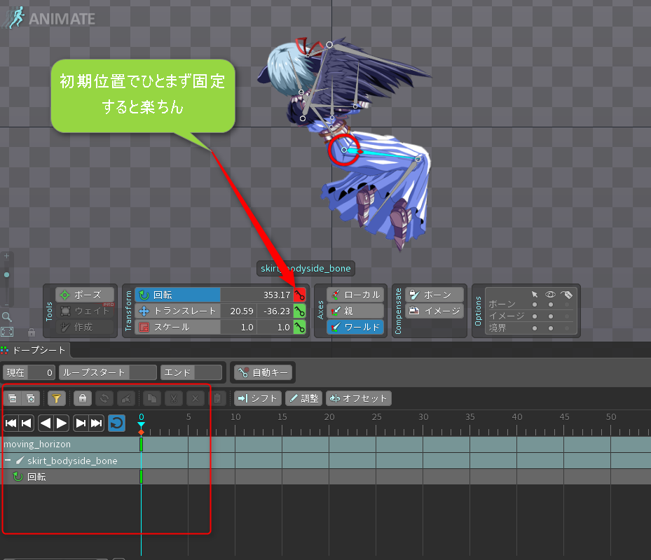Click the paste keys clipboard icon
Image resolution: width=651 pixels, height=560 pixels.
coord(217,398)
